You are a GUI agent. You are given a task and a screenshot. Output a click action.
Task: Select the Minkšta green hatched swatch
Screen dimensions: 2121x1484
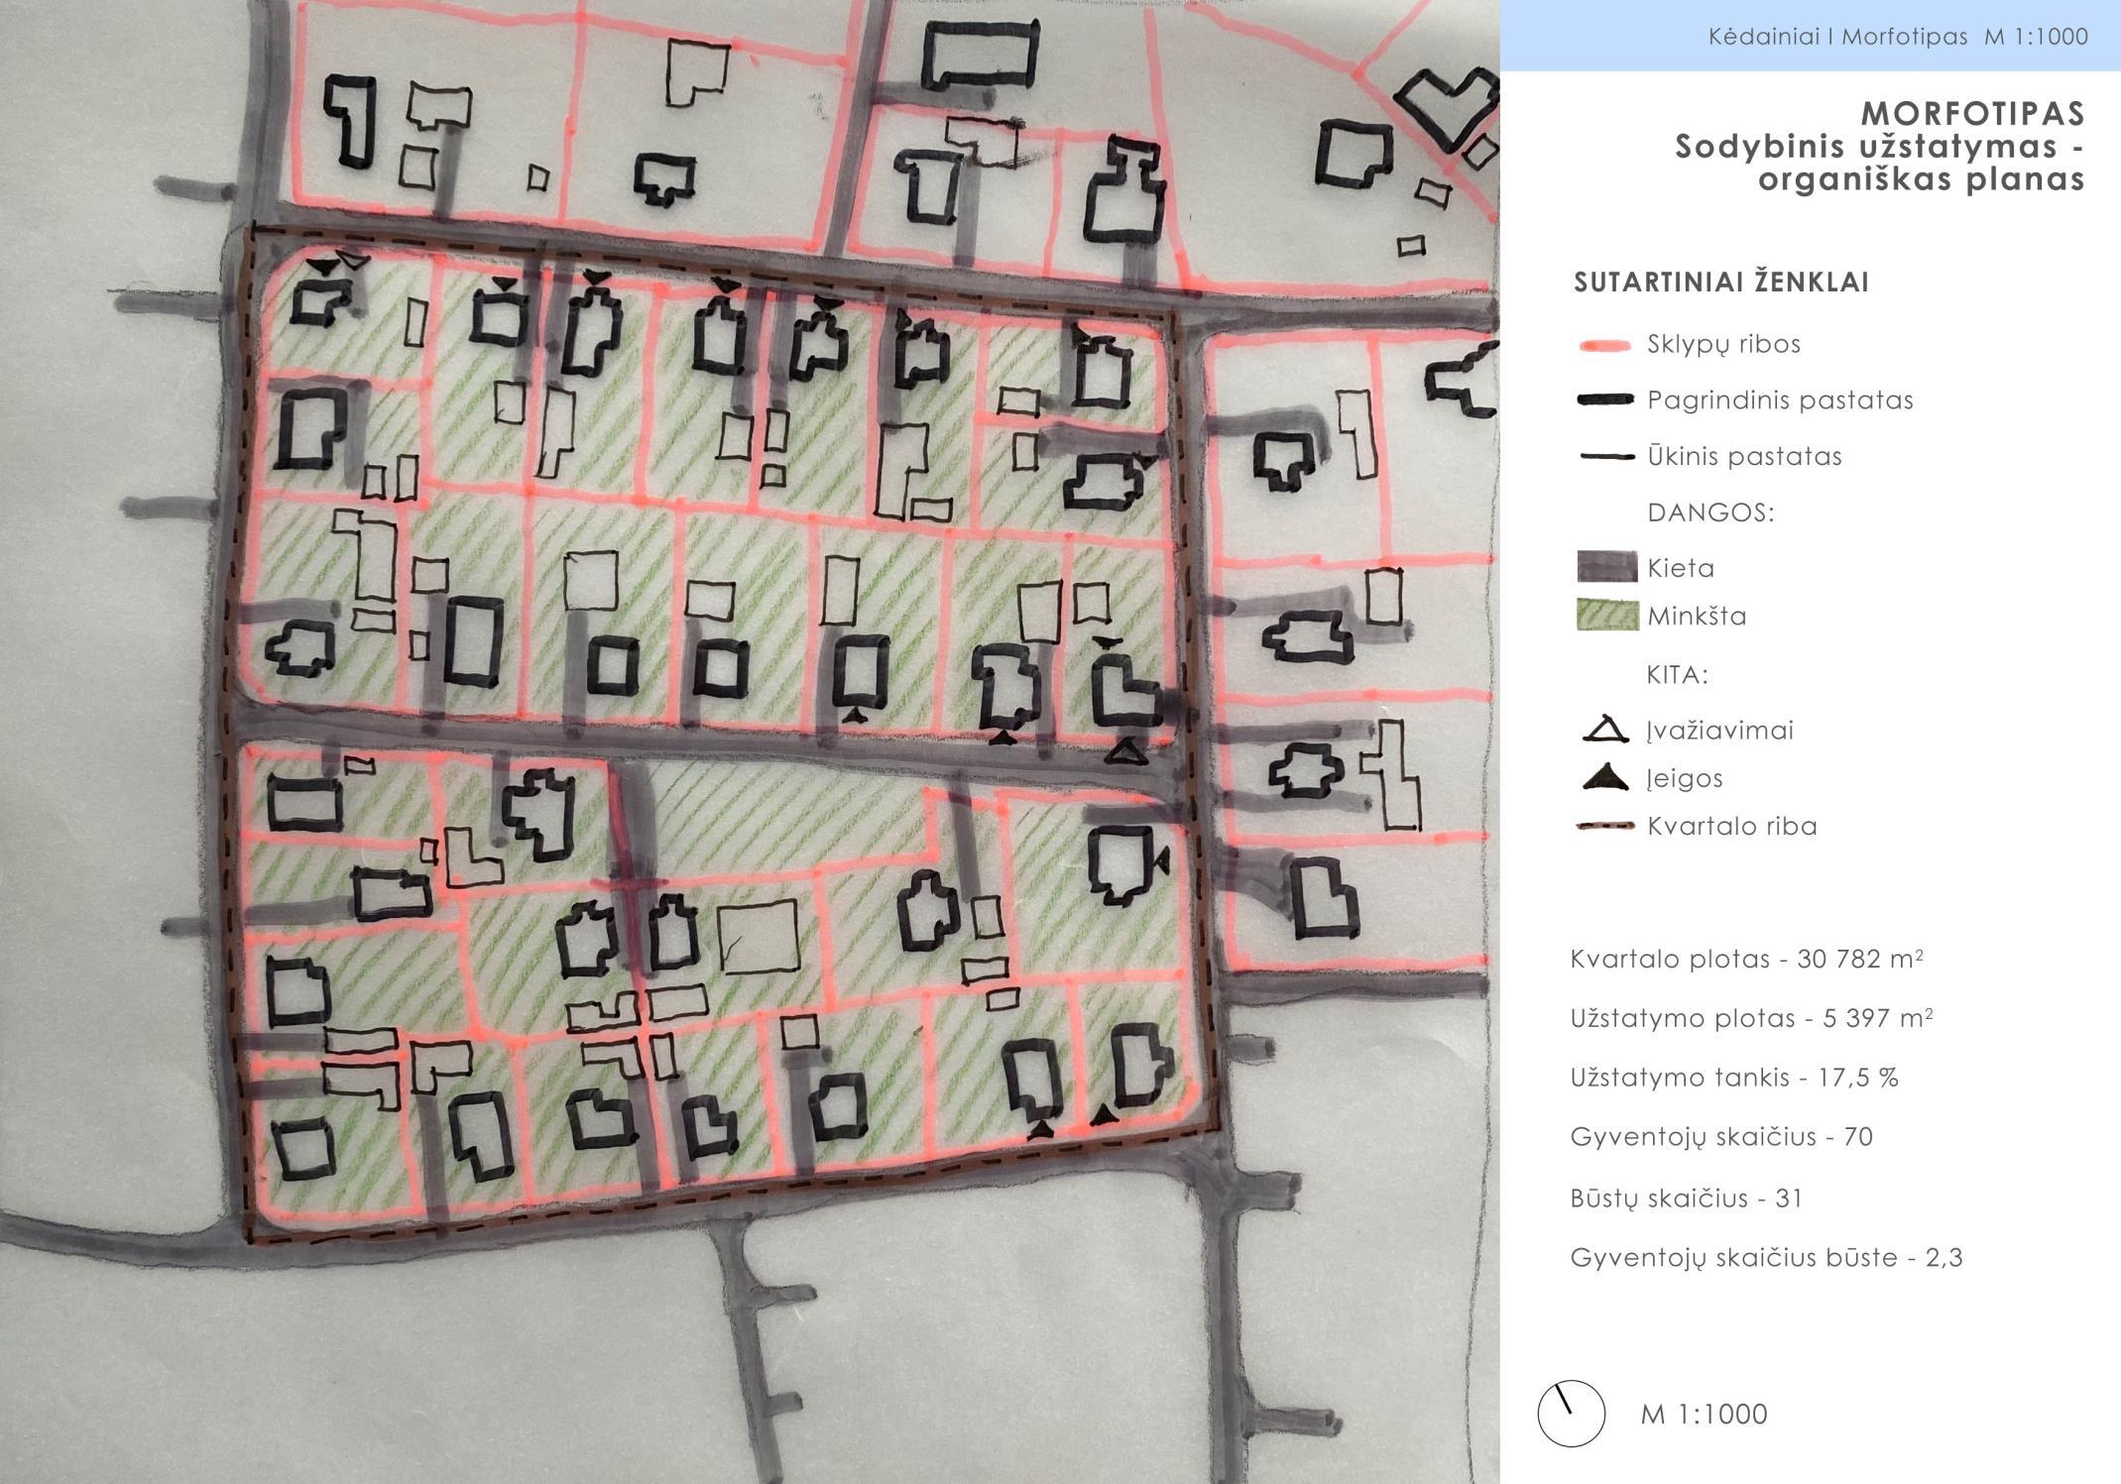pyautogui.click(x=1606, y=616)
